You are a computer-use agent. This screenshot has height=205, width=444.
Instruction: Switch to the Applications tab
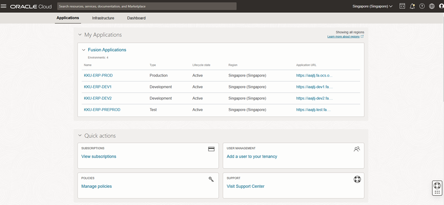pos(68,18)
